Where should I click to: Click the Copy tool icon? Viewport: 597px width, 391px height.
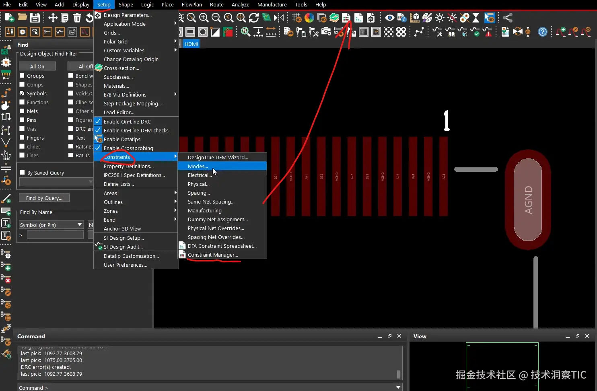(65, 17)
